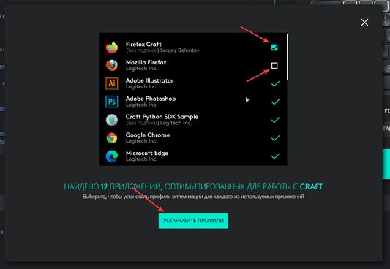The width and height of the screenshot is (390, 269).
Task: Click the checkmark for Adobe Photoshop
Action: 275,102
